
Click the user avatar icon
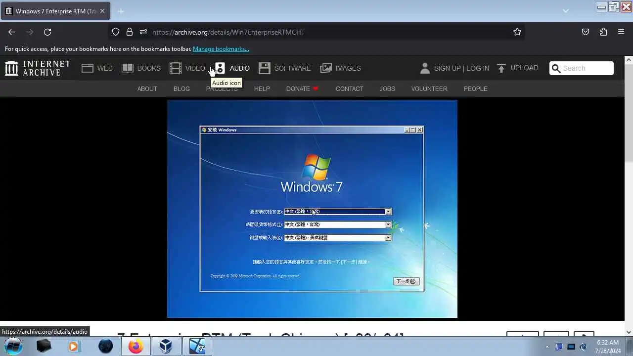pyautogui.click(x=425, y=68)
